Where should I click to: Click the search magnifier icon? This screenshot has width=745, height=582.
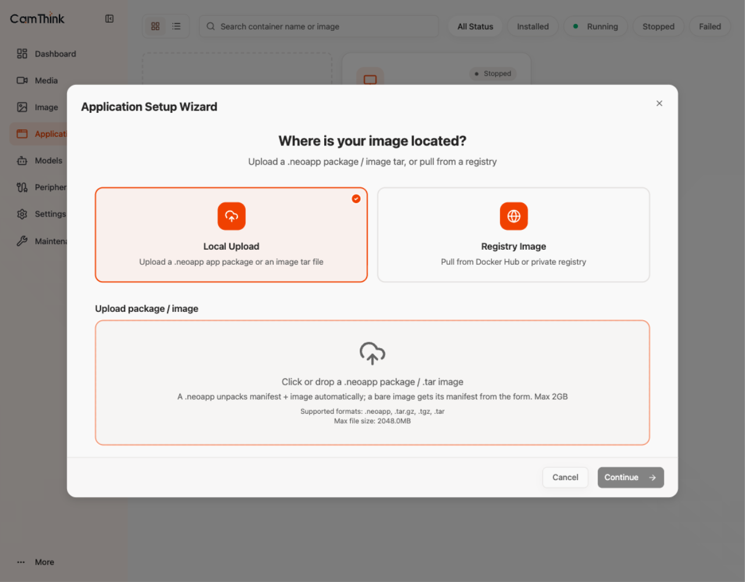211,26
